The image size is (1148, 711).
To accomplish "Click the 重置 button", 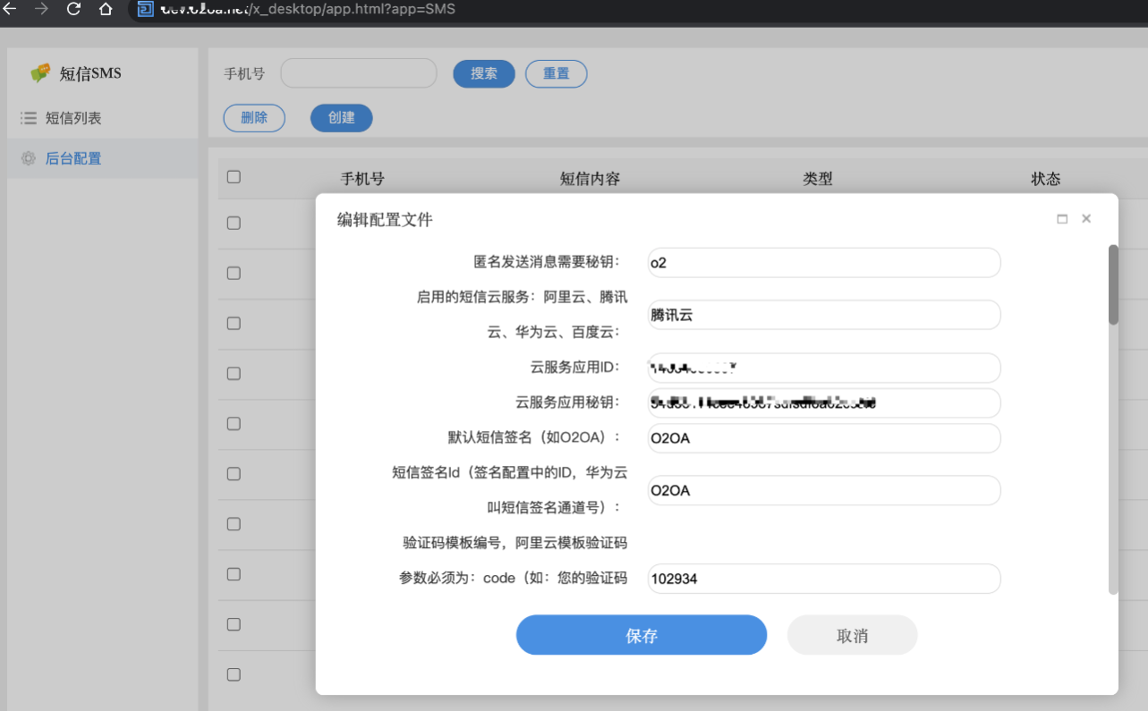I will click(557, 73).
